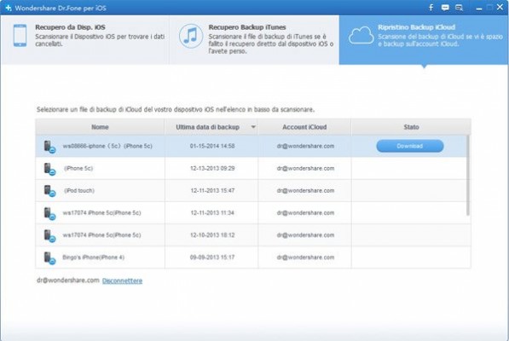Click the dr@wondershare.com label beside Disconnettere
The height and width of the screenshot is (341, 509).
(x=68, y=280)
